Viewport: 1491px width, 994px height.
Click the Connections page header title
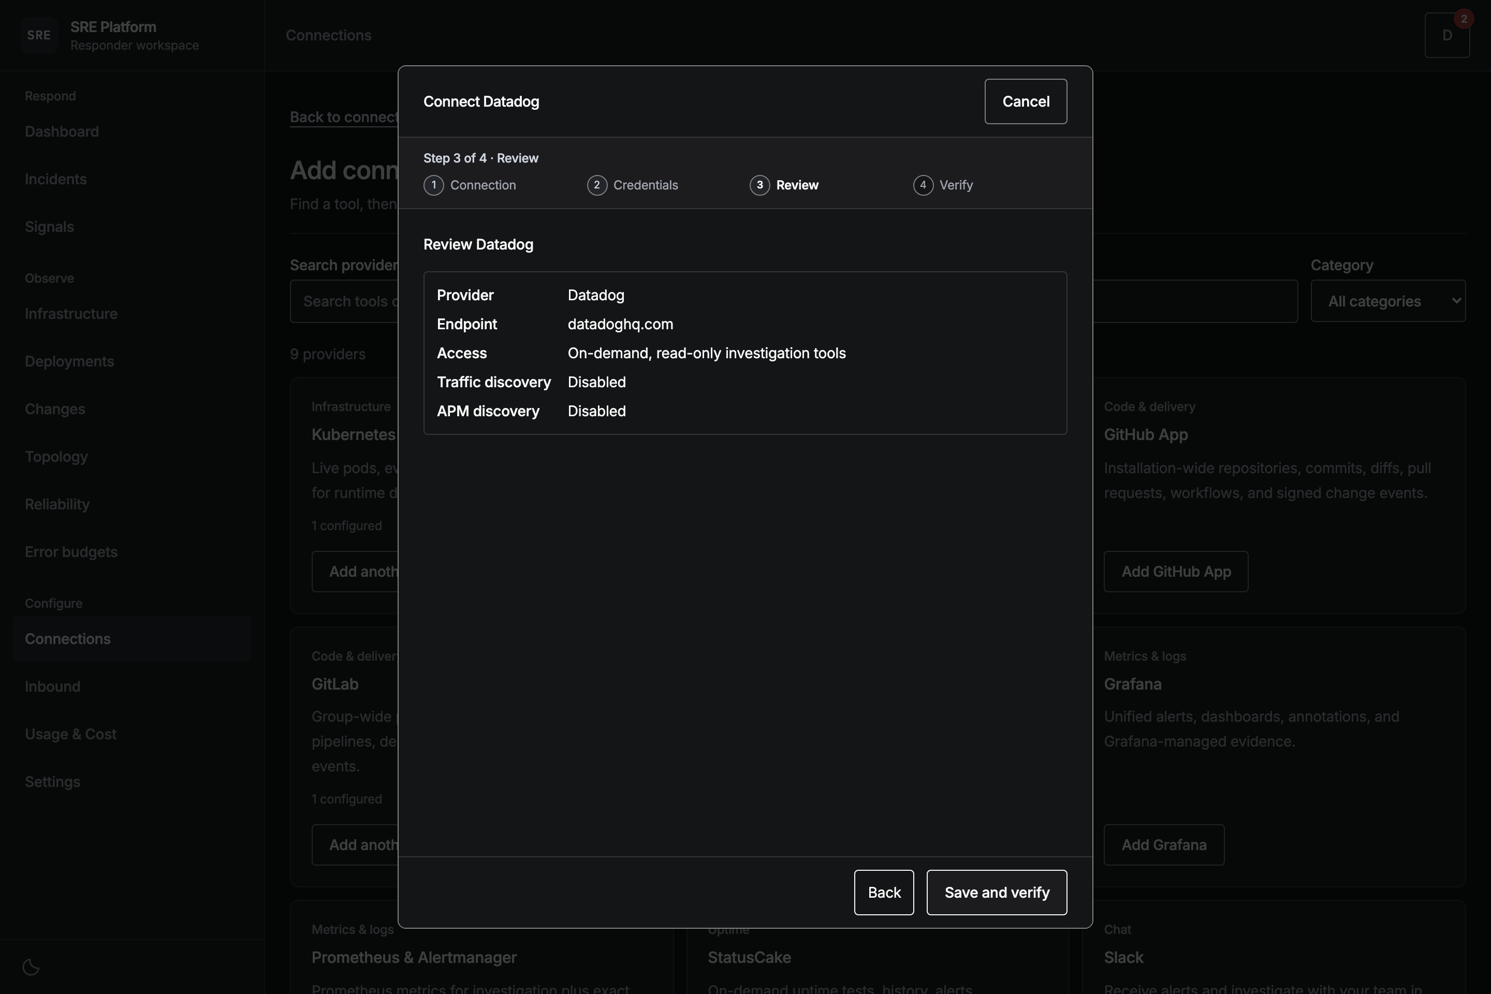click(x=328, y=36)
